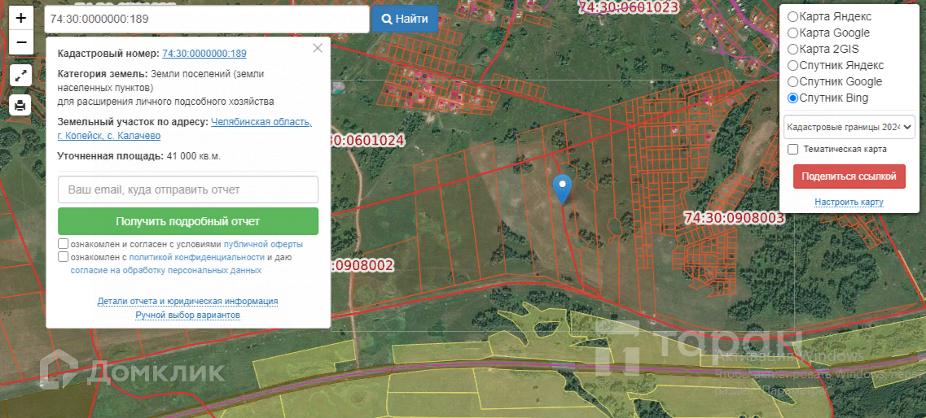926x418 pixels.
Task: Click cadastral block label 74:30:0908003
Action: pos(734,218)
